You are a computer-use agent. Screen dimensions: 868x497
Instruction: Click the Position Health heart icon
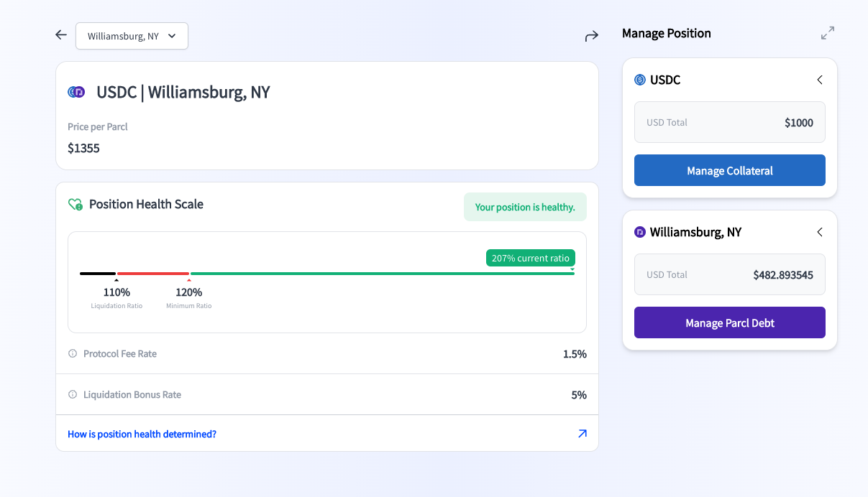click(x=75, y=205)
